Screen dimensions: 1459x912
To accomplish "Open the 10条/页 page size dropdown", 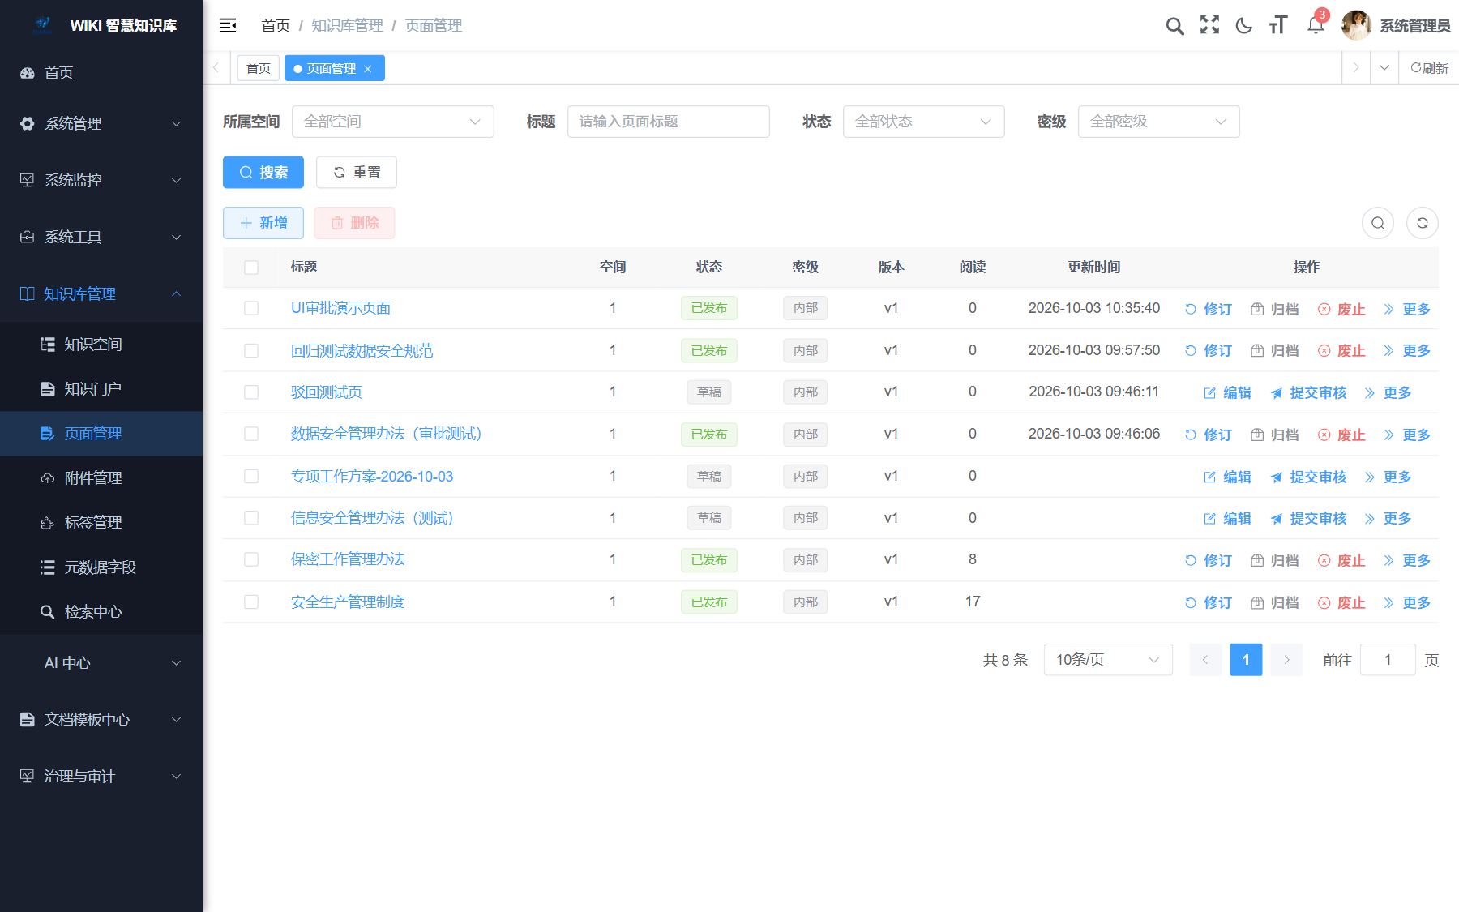I will tap(1108, 660).
